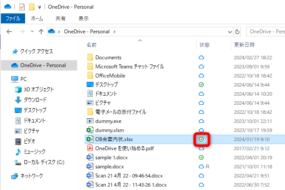Viewport: 285px width, 190px height.
Task: Click the OneDrive cloud icon in title bar
Action: point(8,7)
